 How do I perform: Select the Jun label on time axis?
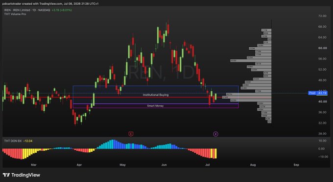click(164, 165)
